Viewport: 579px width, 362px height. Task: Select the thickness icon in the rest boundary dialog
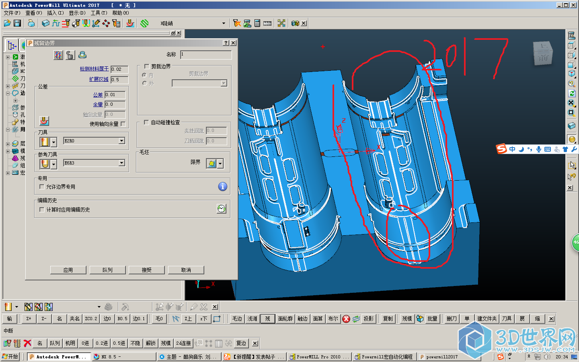58,55
